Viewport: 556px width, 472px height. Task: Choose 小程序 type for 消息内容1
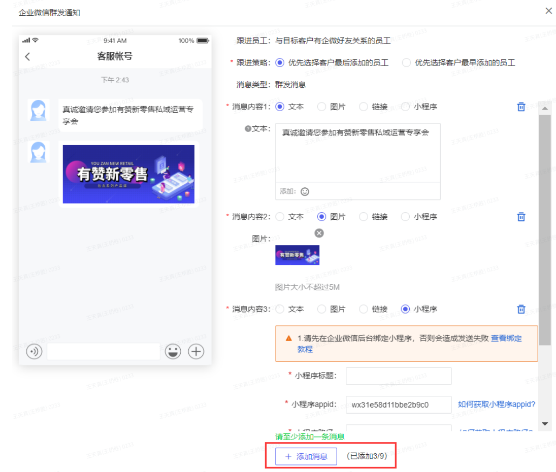coord(405,107)
